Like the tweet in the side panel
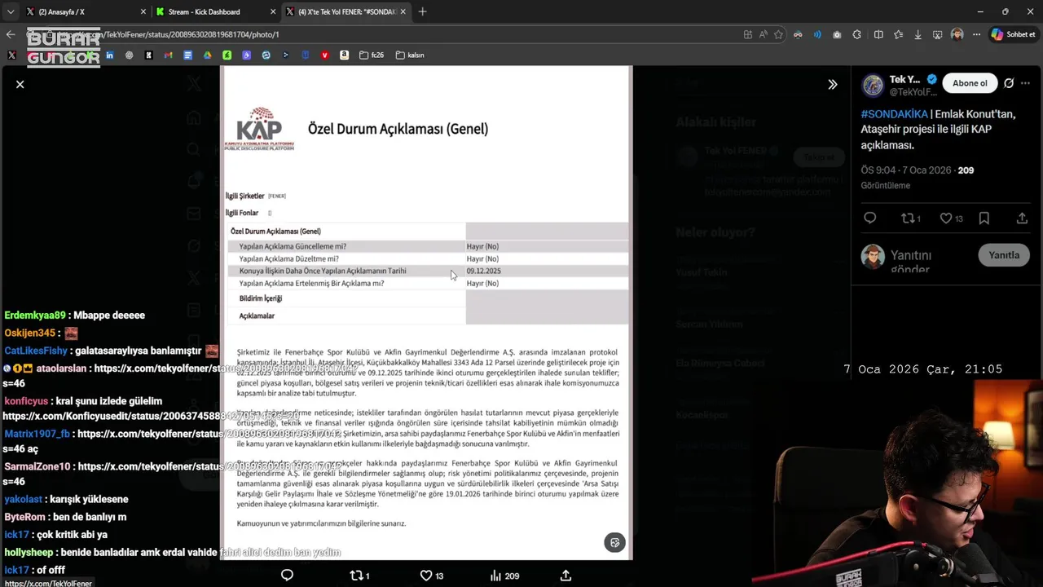The width and height of the screenshot is (1043, 587). pos(946,218)
